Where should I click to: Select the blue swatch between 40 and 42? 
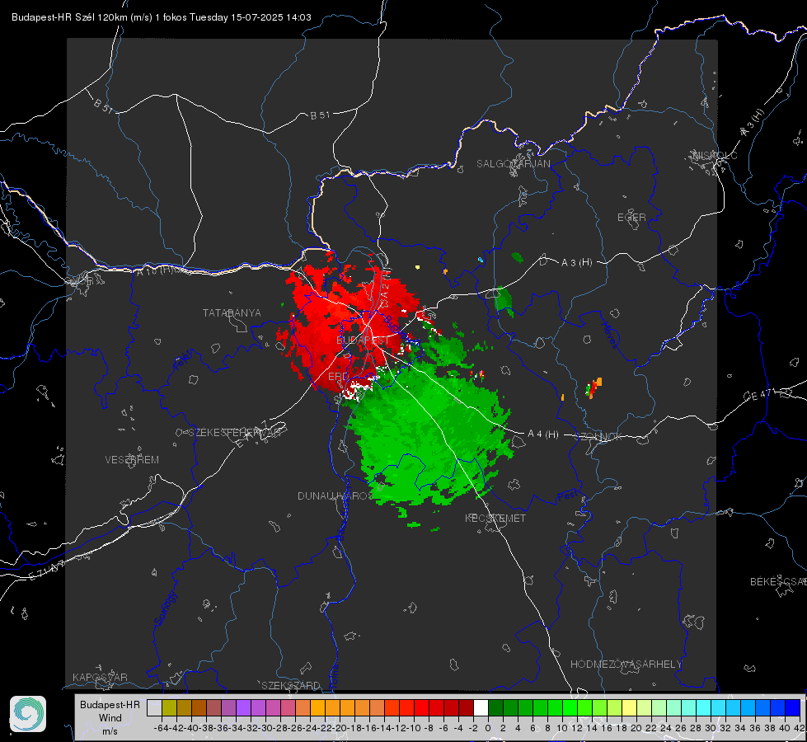793,707
